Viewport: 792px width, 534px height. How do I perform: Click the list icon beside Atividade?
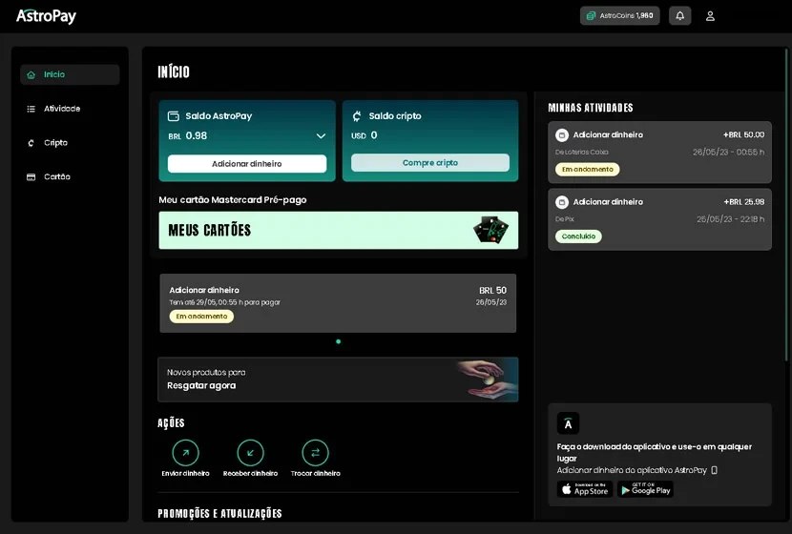31,109
